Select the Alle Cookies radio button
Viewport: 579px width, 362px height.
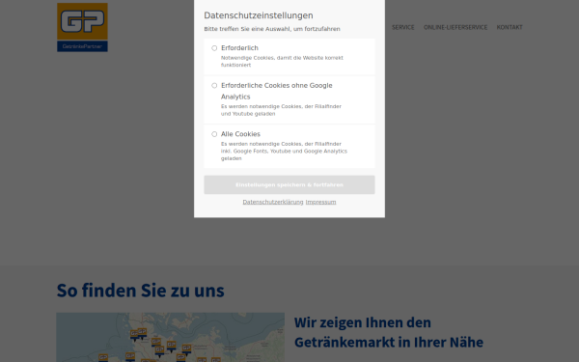214,134
